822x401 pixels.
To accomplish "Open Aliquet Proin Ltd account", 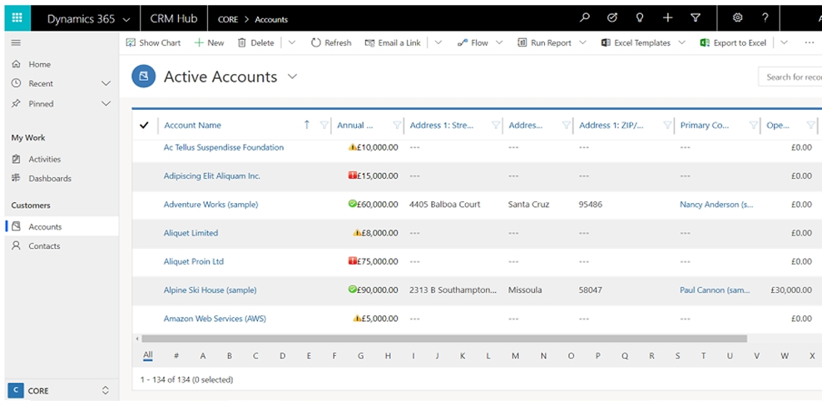I will pyautogui.click(x=194, y=261).
